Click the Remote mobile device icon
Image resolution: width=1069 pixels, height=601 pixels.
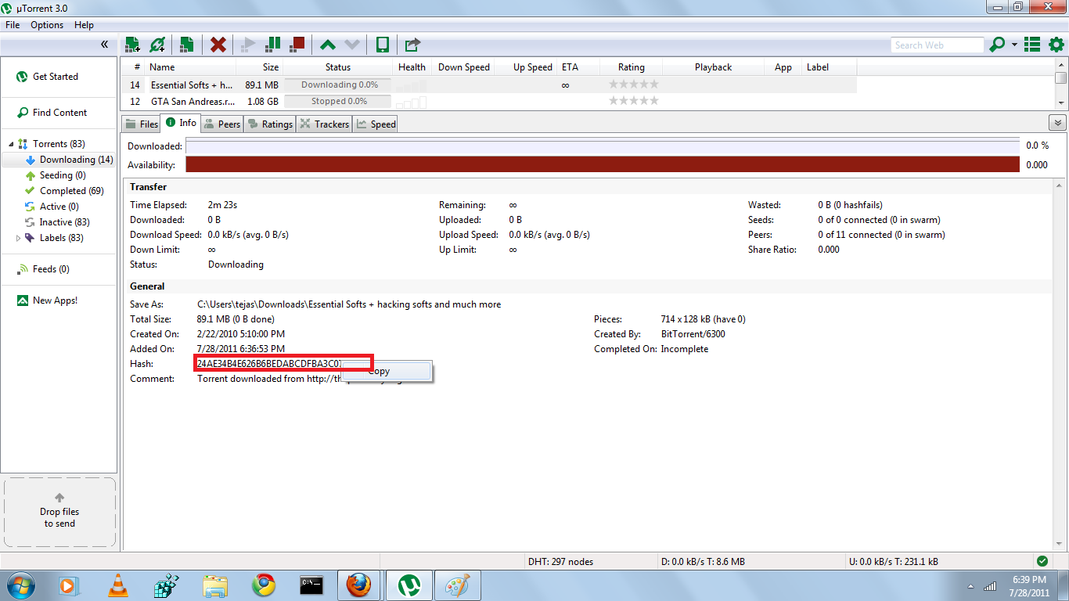pyautogui.click(x=382, y=45)
